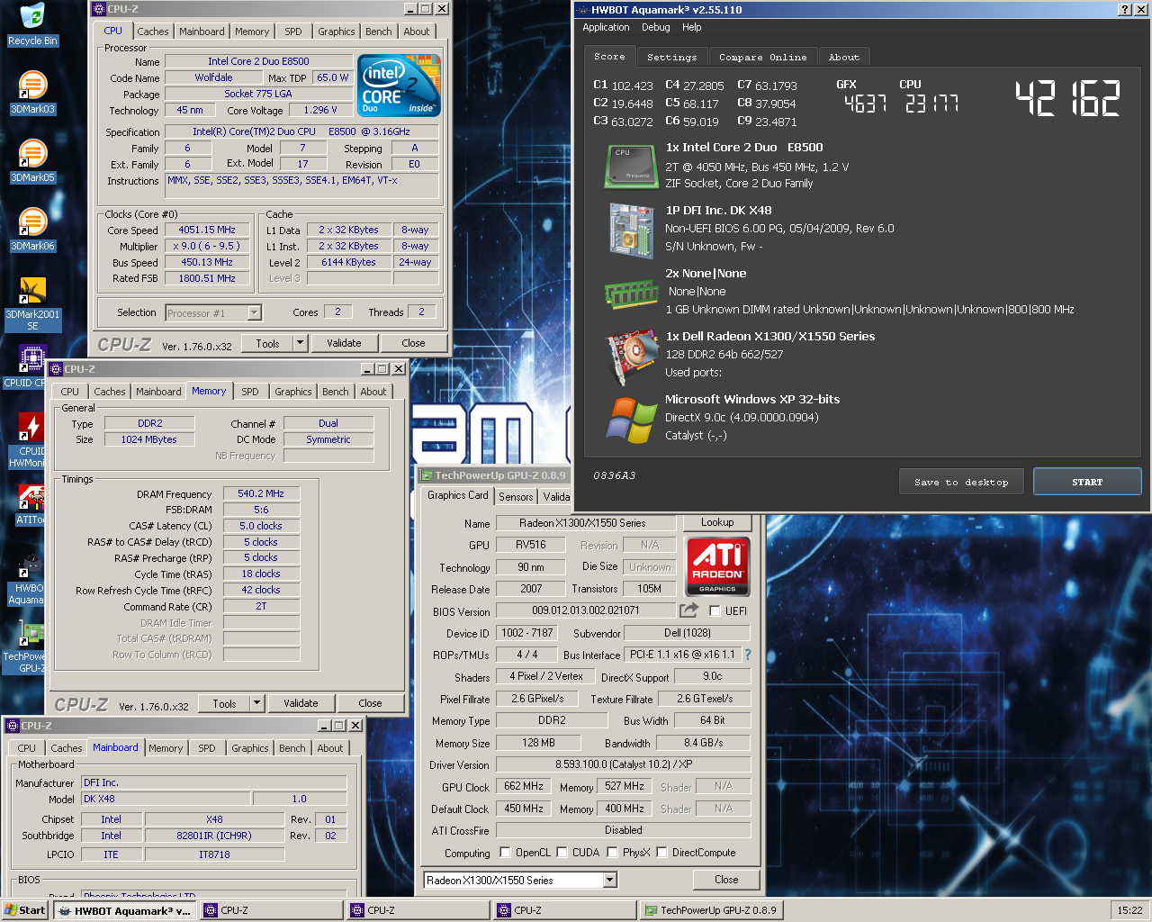Click the Lookup button in GPU-Z
Viewport: 1152px width, 922px height.
click(x=717, y=522)
